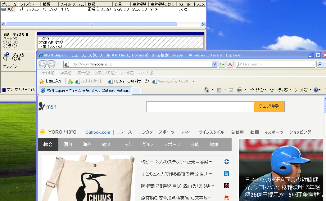
Task: Select ディスク 0 in Disk Management
Action: click(x=19, y=40)
